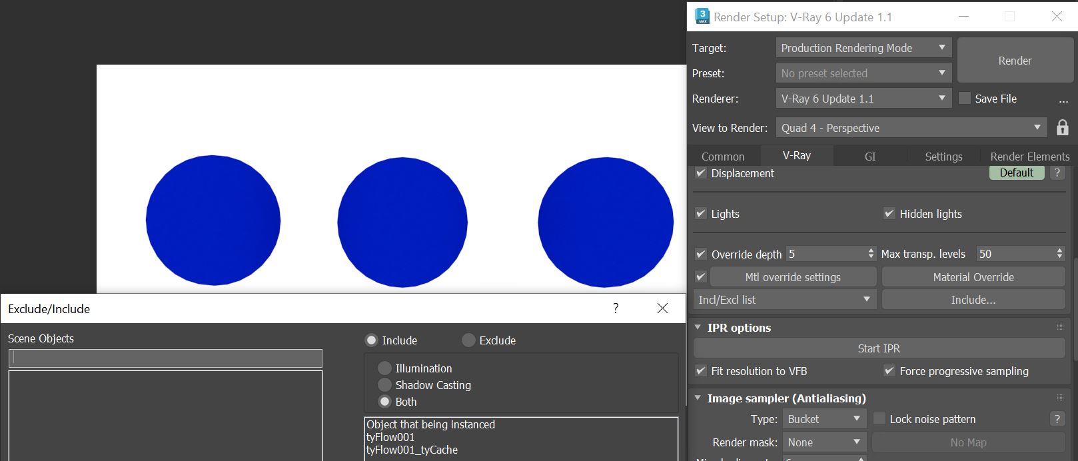Click the Scene Objects search field

click(165, 358)
